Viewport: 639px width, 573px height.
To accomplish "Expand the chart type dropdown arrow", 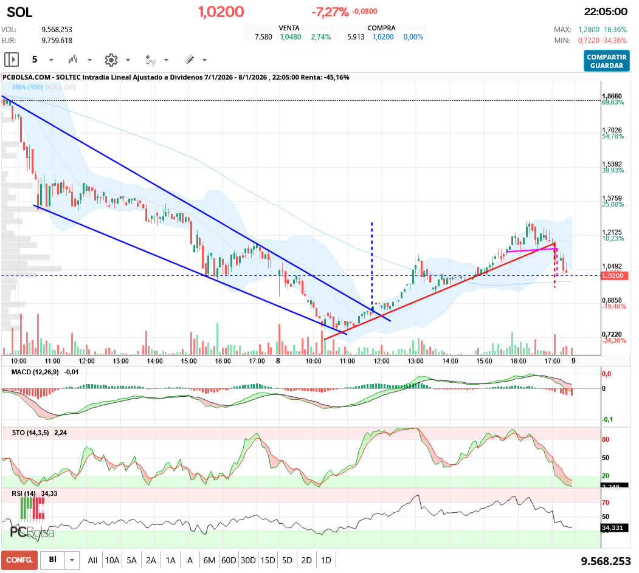I will pyautogui.click(x=89, y=60).
